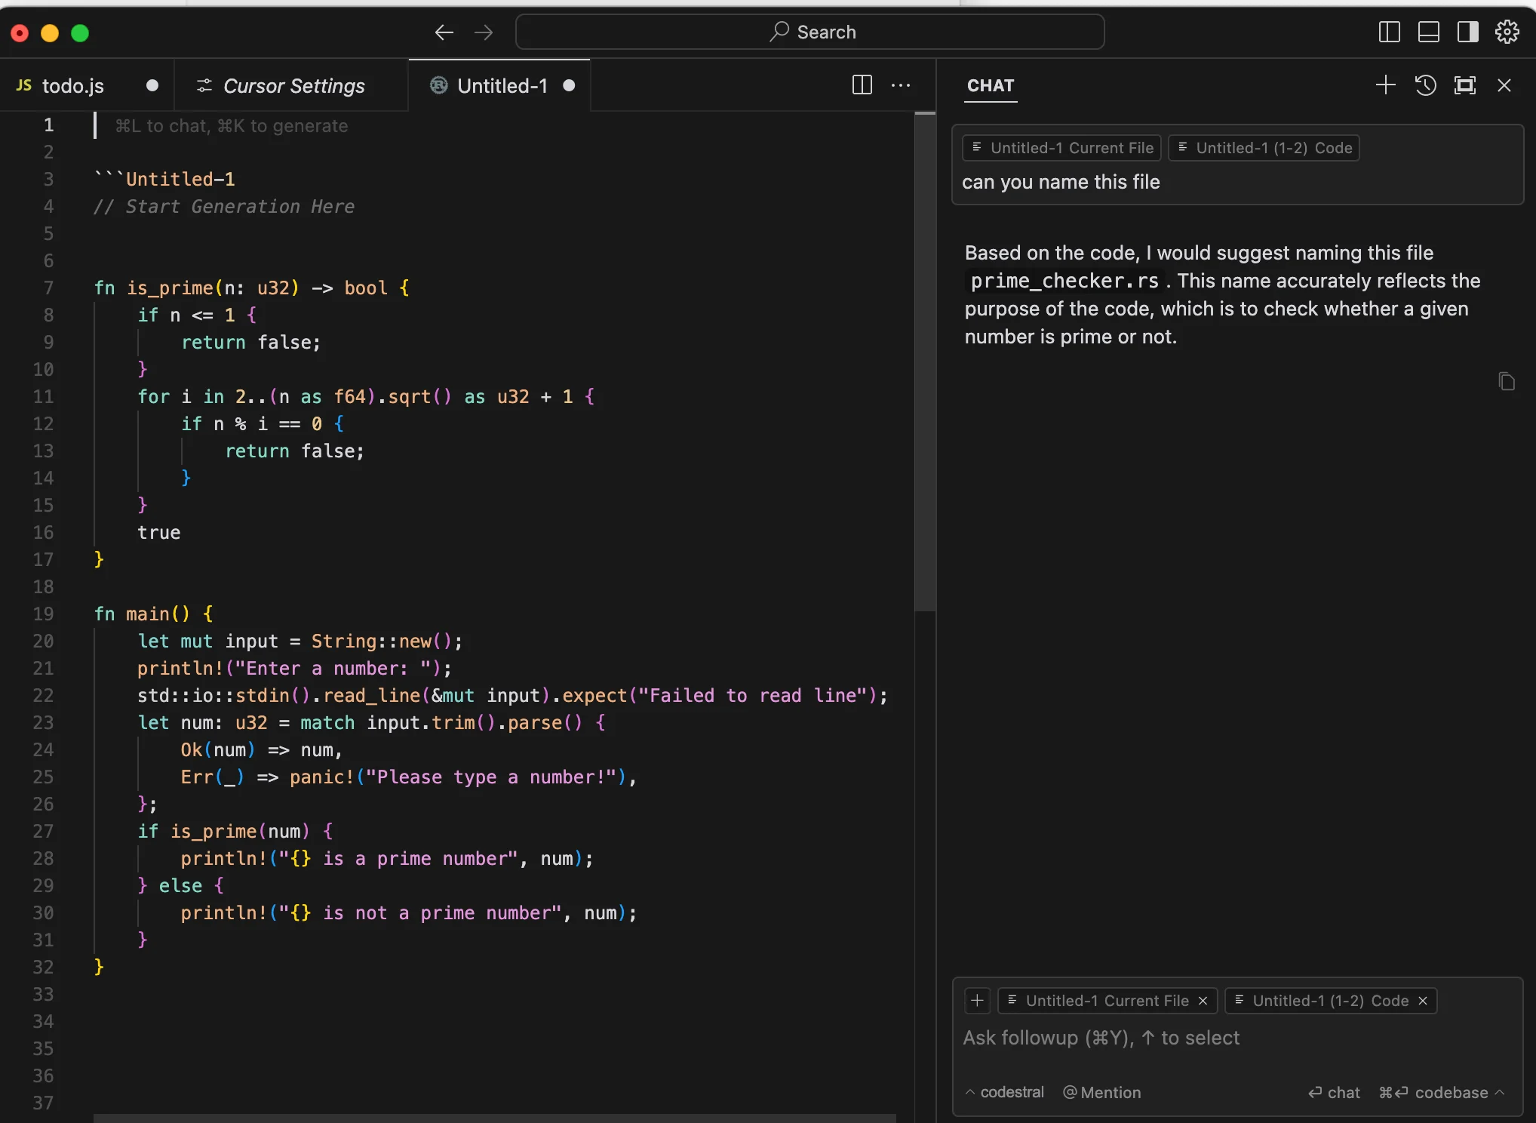The width and height of the screenshot is (1536, 1123).
Task: Toggle the primary sidebar layout
Action: [1388, 32]
